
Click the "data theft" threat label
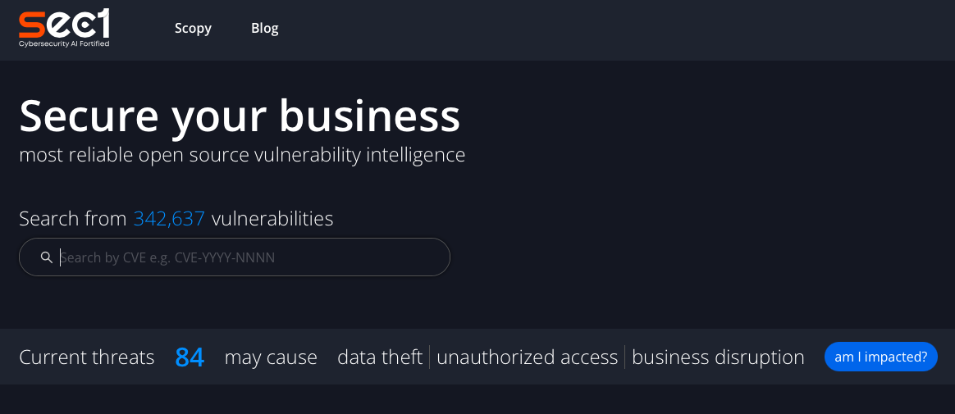(380, 357)
